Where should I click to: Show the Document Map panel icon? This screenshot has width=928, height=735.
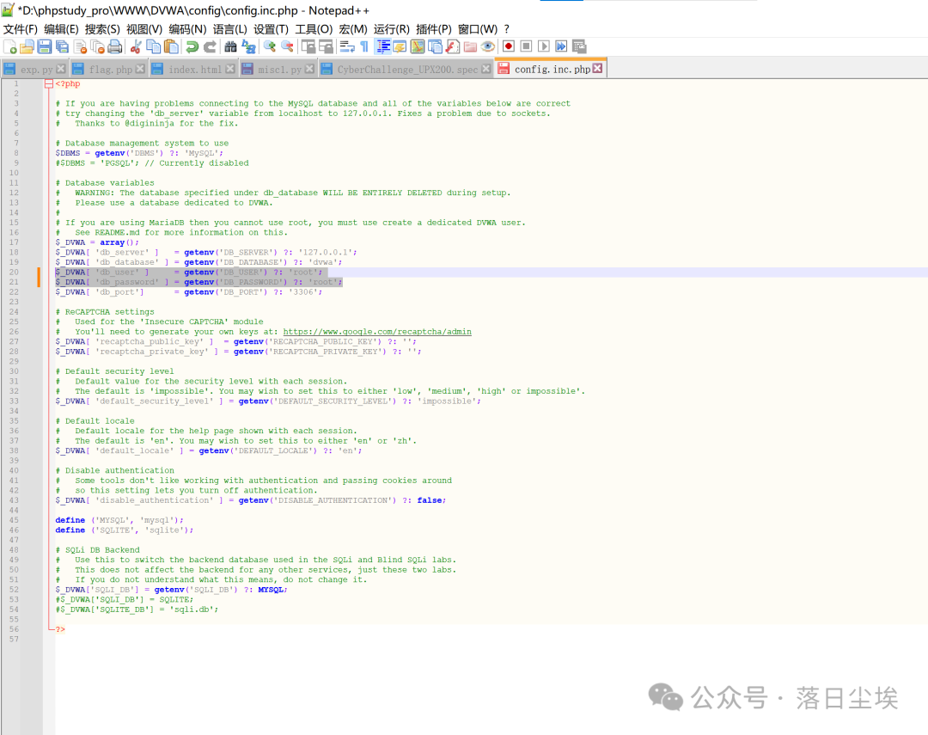tap(418, 46)
